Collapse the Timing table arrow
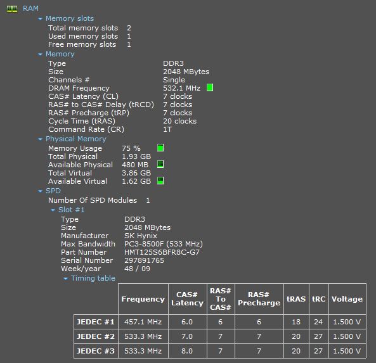Image resolution: width=376 pixels, height=363 pixels. [x=65, y=279]
